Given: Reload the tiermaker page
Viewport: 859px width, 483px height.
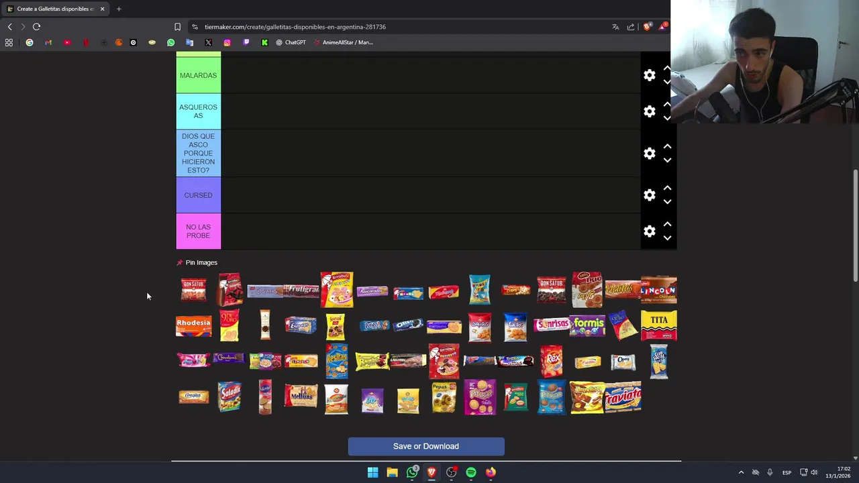Looking at the screenshot, I should click(x=36, y=27).
